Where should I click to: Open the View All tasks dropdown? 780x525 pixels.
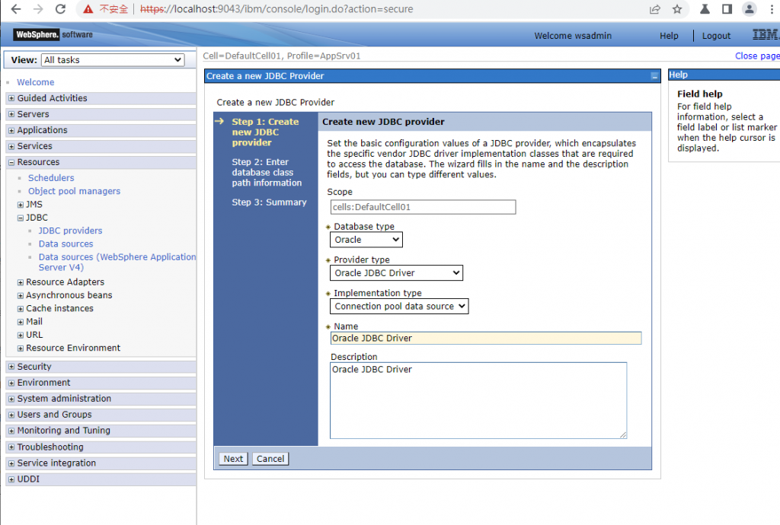113,60
